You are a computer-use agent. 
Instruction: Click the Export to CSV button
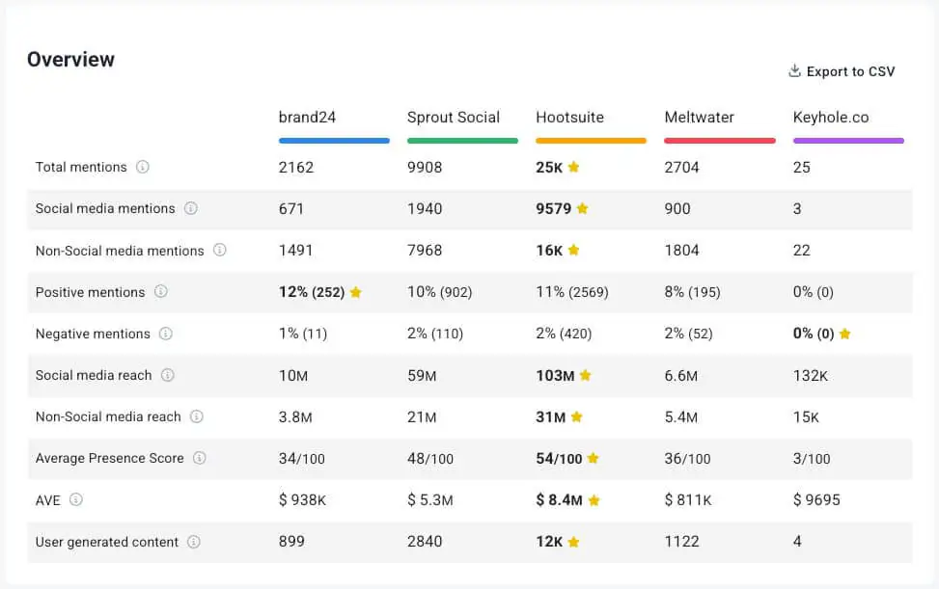(849, 71)
